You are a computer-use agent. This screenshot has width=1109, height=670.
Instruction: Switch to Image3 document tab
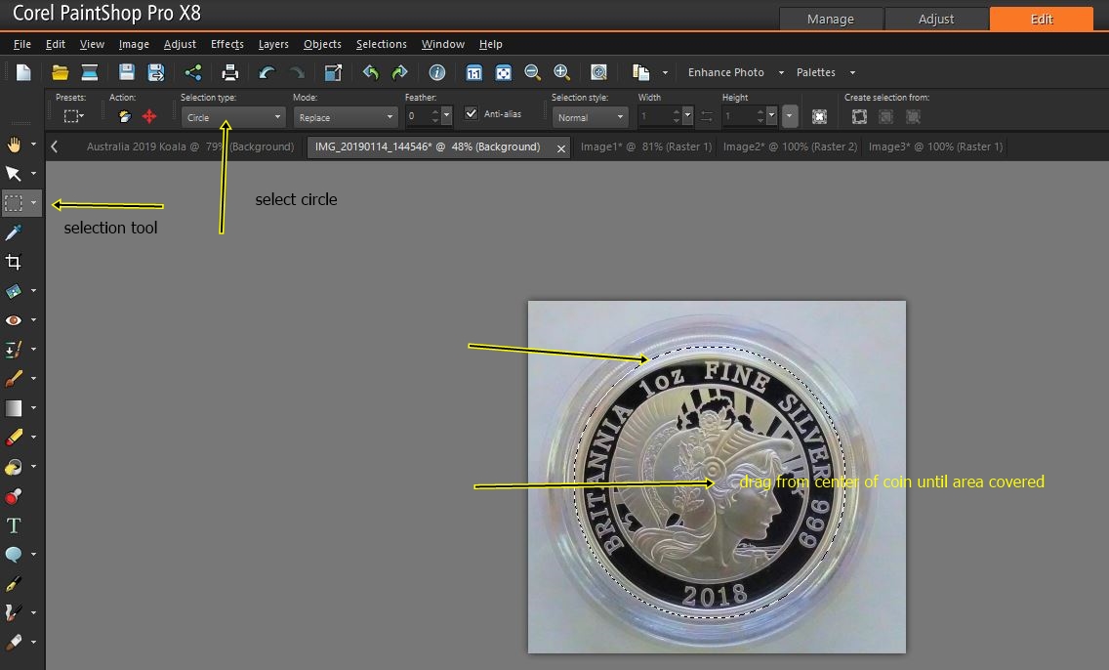tap(935, 147)
